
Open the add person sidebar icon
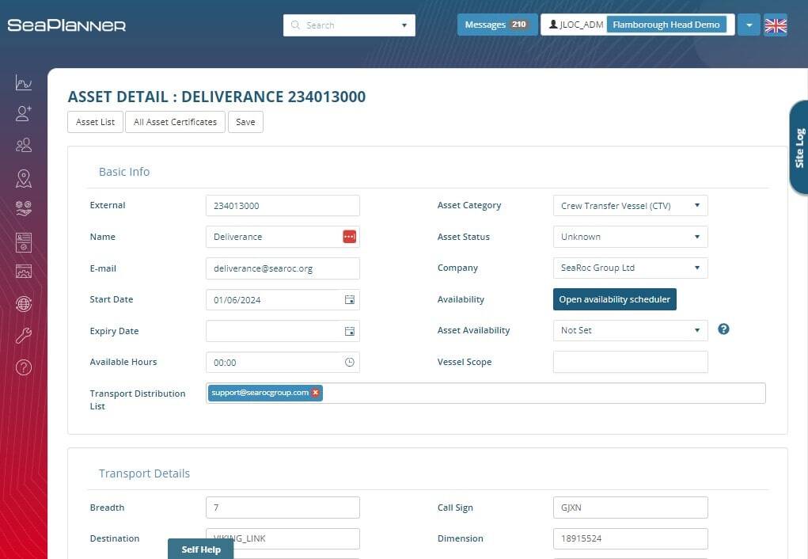pyautogui.click(x=24, y=113)
